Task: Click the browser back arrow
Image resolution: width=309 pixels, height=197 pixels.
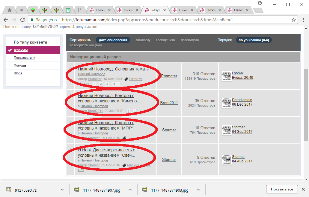Action: point(6,20)
